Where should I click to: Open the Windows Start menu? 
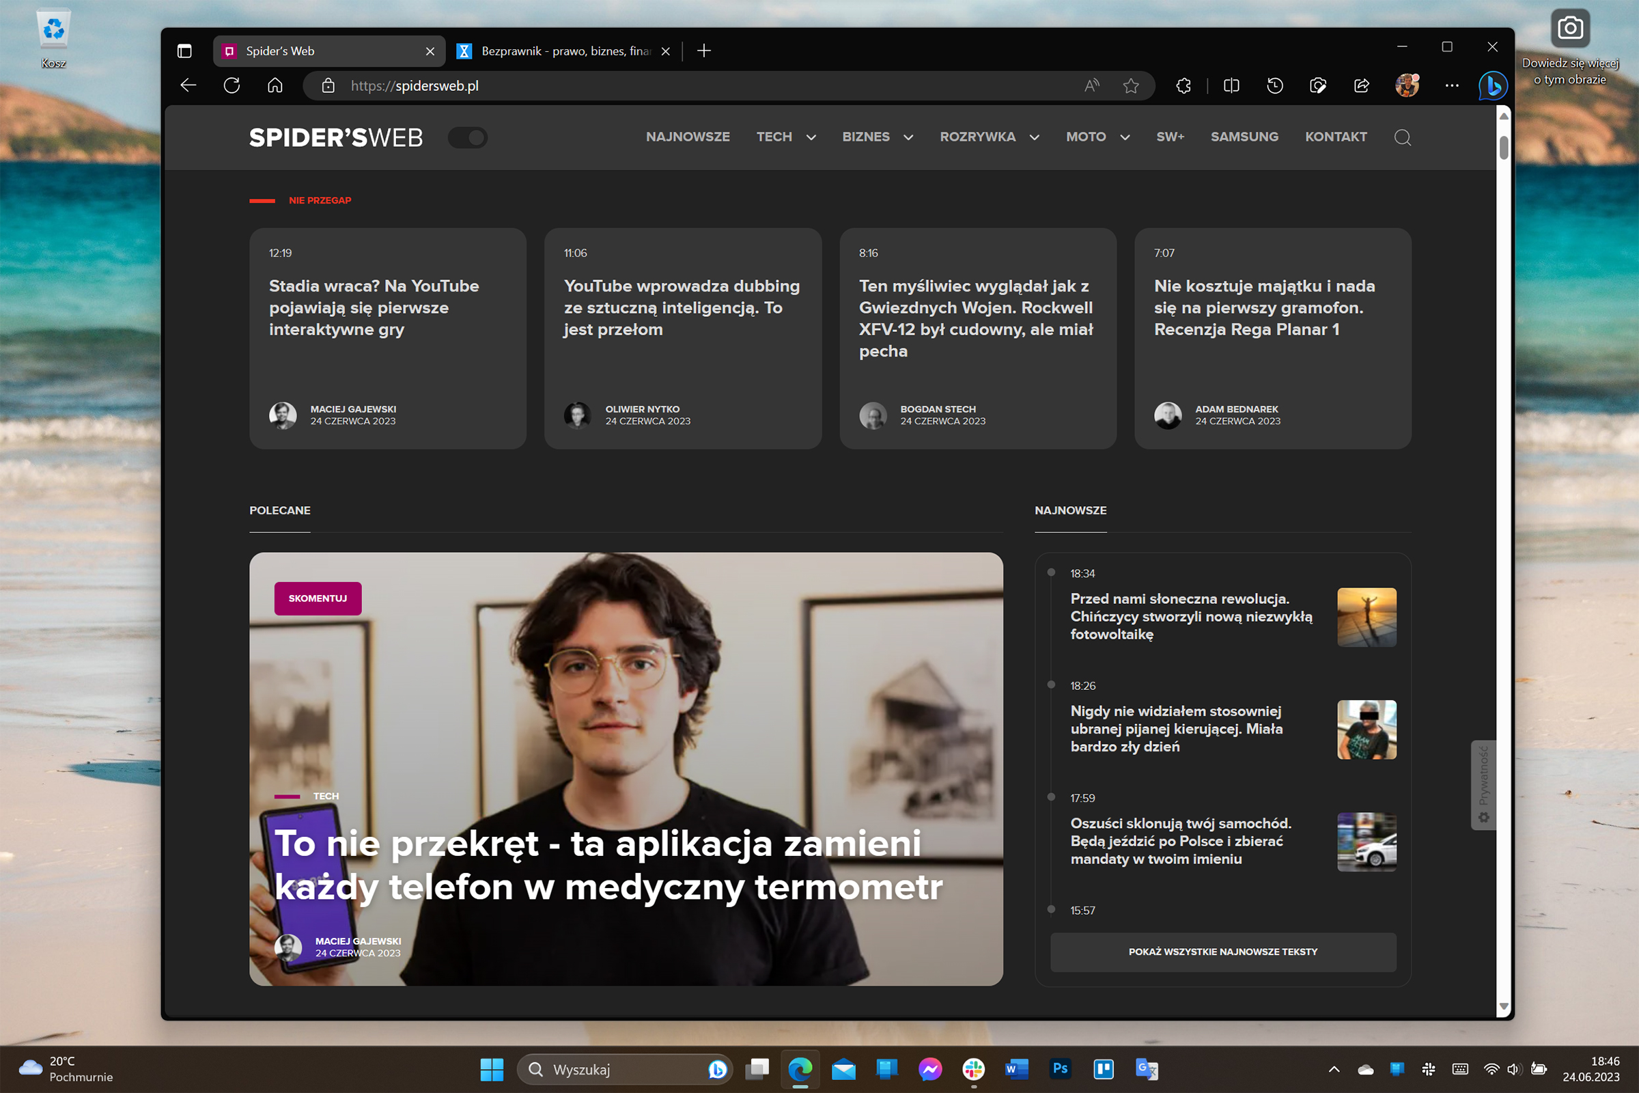coord(492,1069)
